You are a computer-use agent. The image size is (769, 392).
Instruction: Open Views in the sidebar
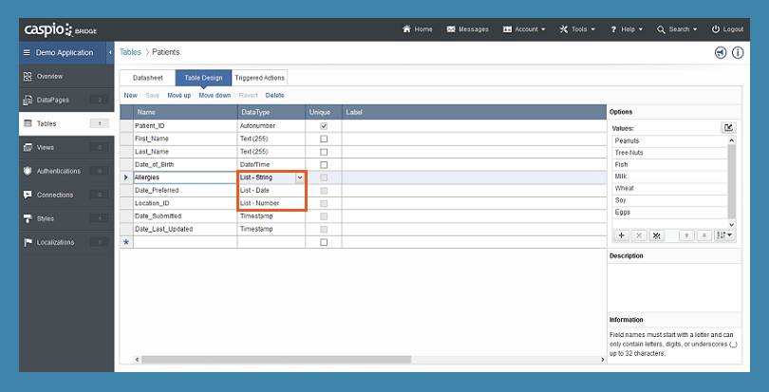pyautogui.click(x=66, y=148)
